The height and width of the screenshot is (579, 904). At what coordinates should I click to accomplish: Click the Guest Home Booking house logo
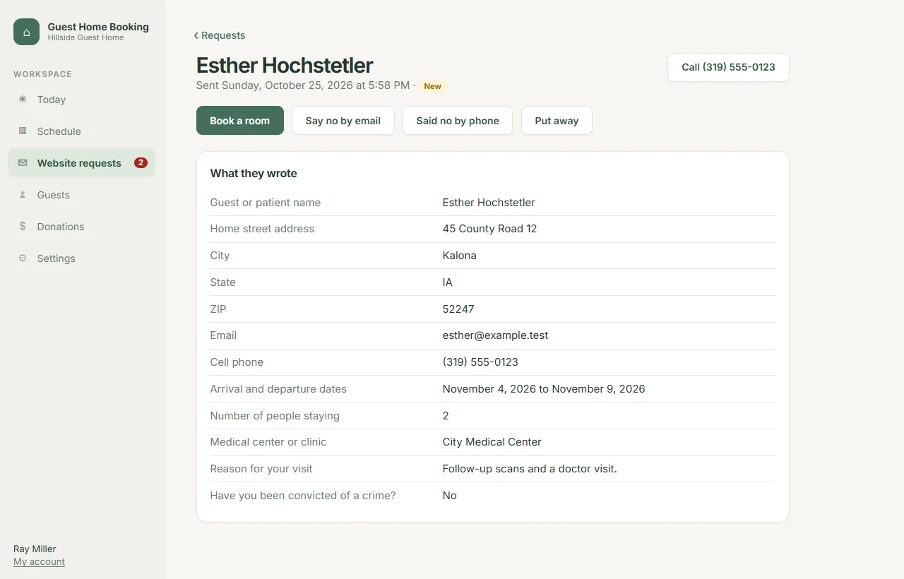pyautogui.click(x=26, y=32)
